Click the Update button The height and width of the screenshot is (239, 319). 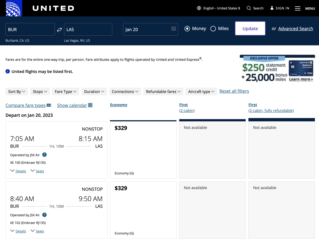tap(250, 28)
